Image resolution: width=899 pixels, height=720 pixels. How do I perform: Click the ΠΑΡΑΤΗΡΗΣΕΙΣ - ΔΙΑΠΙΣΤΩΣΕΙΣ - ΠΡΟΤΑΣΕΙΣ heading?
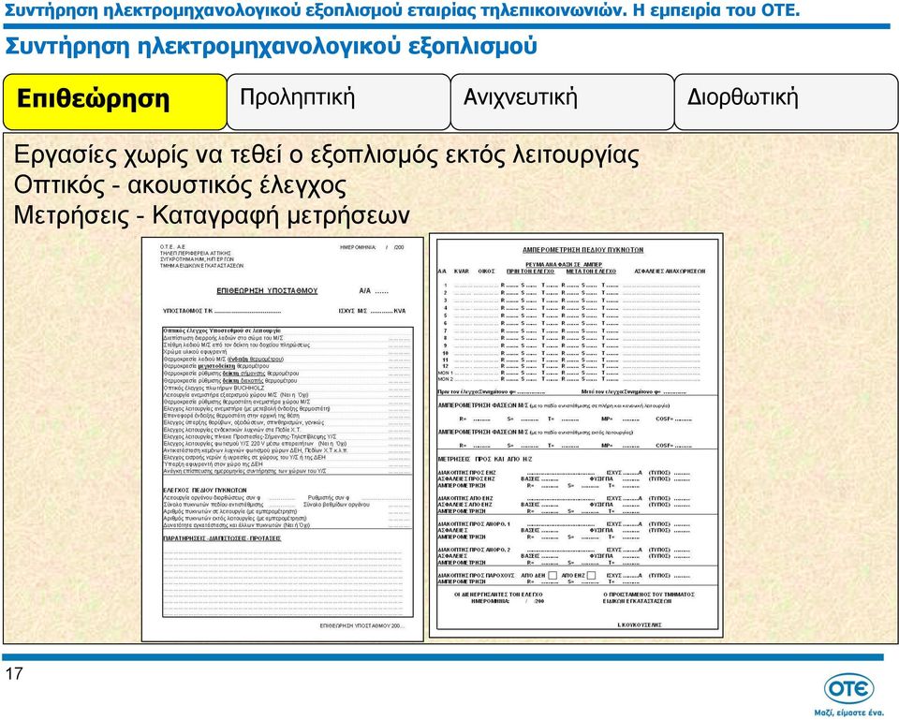point(222,539)
